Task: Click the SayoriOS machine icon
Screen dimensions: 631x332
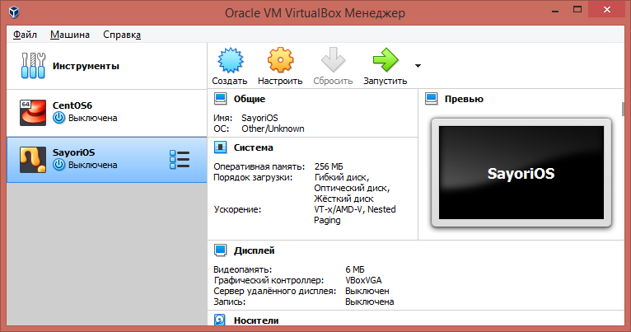Action: coord(33,160)
